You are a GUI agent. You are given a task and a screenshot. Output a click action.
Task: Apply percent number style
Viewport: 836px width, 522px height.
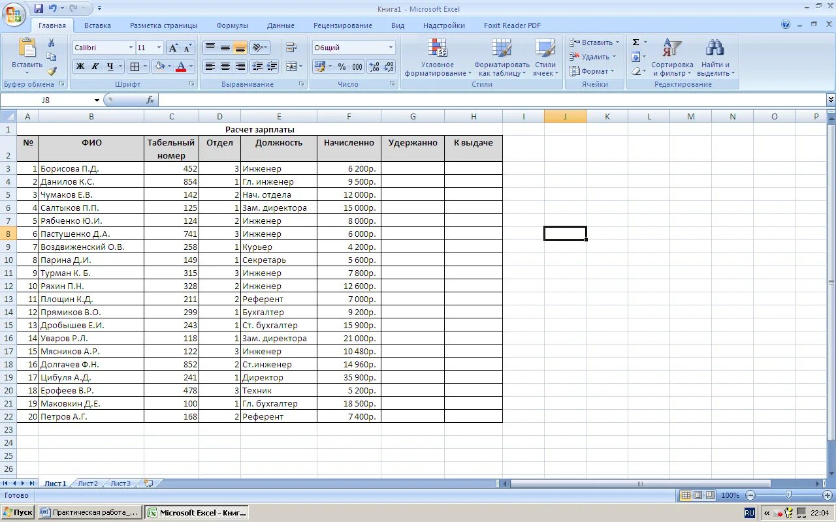coord(342,67)
